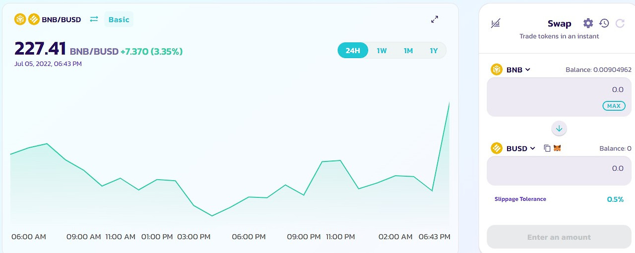Click the BNB token icon in chart header

pos(20,19)
